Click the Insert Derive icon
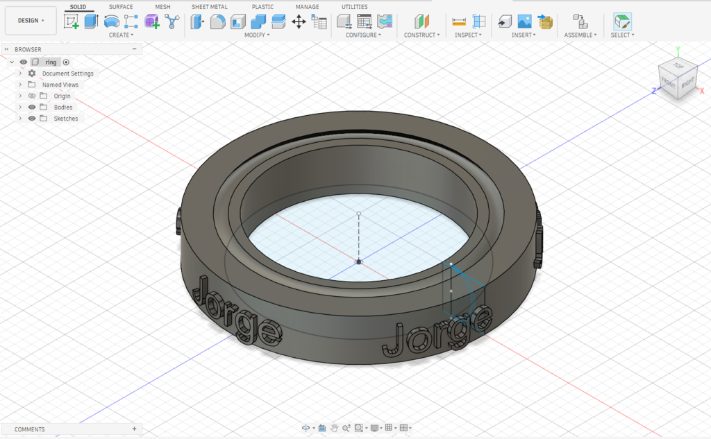 pyautogui.click(x=505, y=21)
